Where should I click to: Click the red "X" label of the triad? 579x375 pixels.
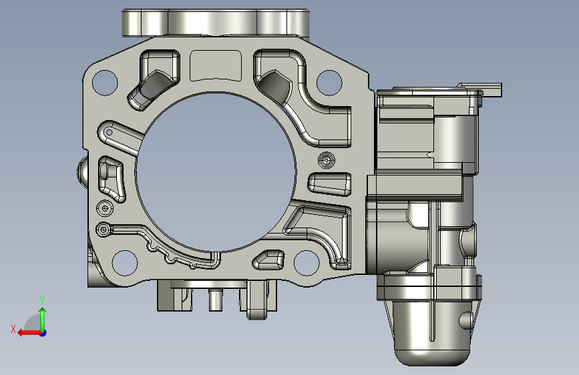(x=13, y=329)
